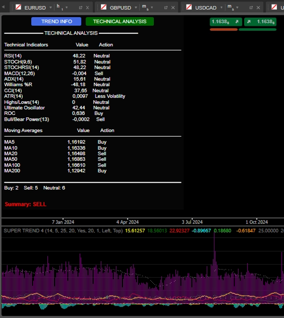Screen dimensions: 284x318
Task: Open the GBPUSD symbol dropdown
Action: point(136,8)
